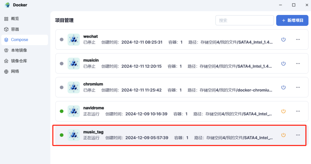Select the music_tag project name

93,132
